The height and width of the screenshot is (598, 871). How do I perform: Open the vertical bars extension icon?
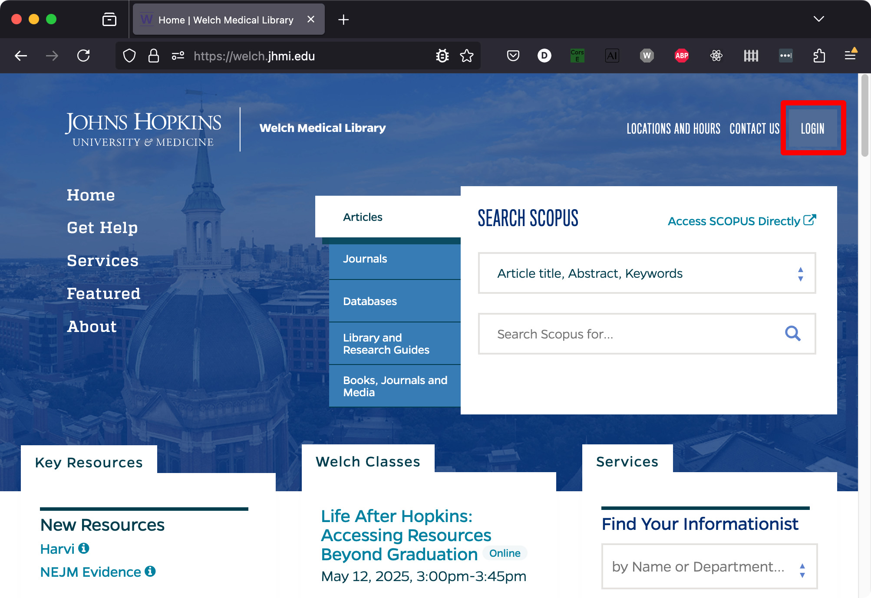(x=751, y=56)
